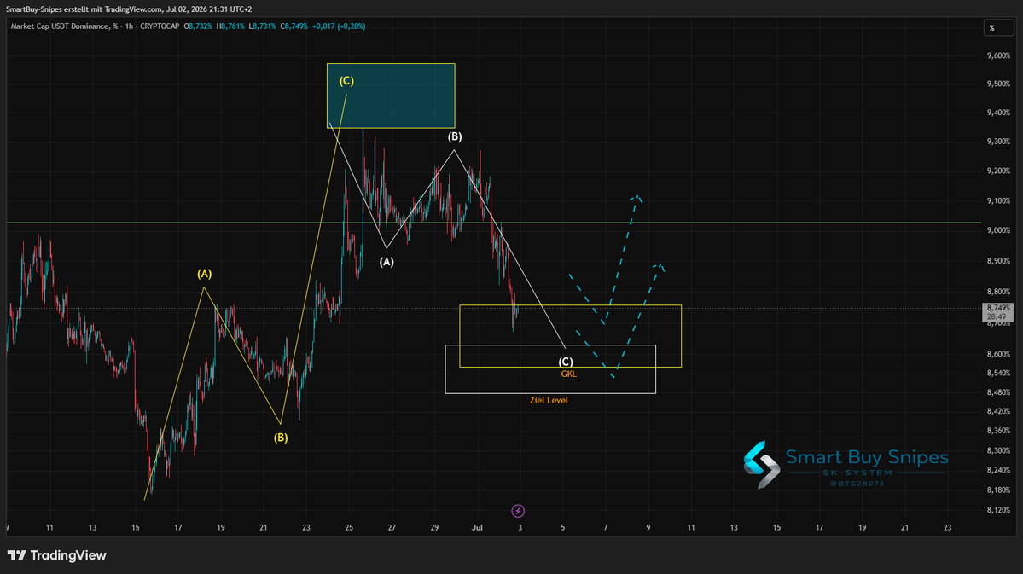Click the 9,400% price axis label

998,113
